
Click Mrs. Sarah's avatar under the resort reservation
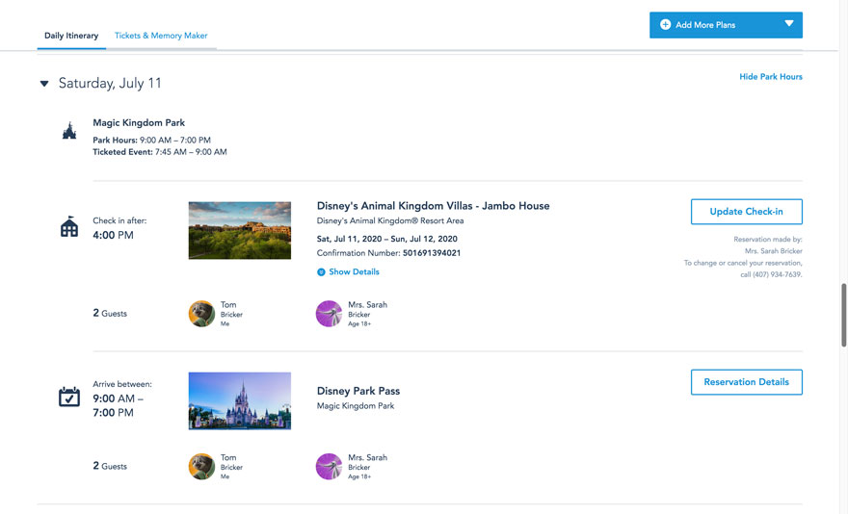click(329, 314)
